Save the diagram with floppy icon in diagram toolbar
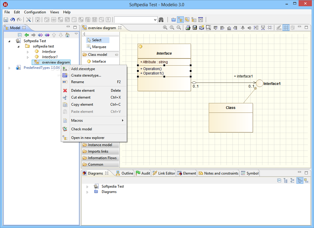The image size is (314, 228). tap(195, 28)
